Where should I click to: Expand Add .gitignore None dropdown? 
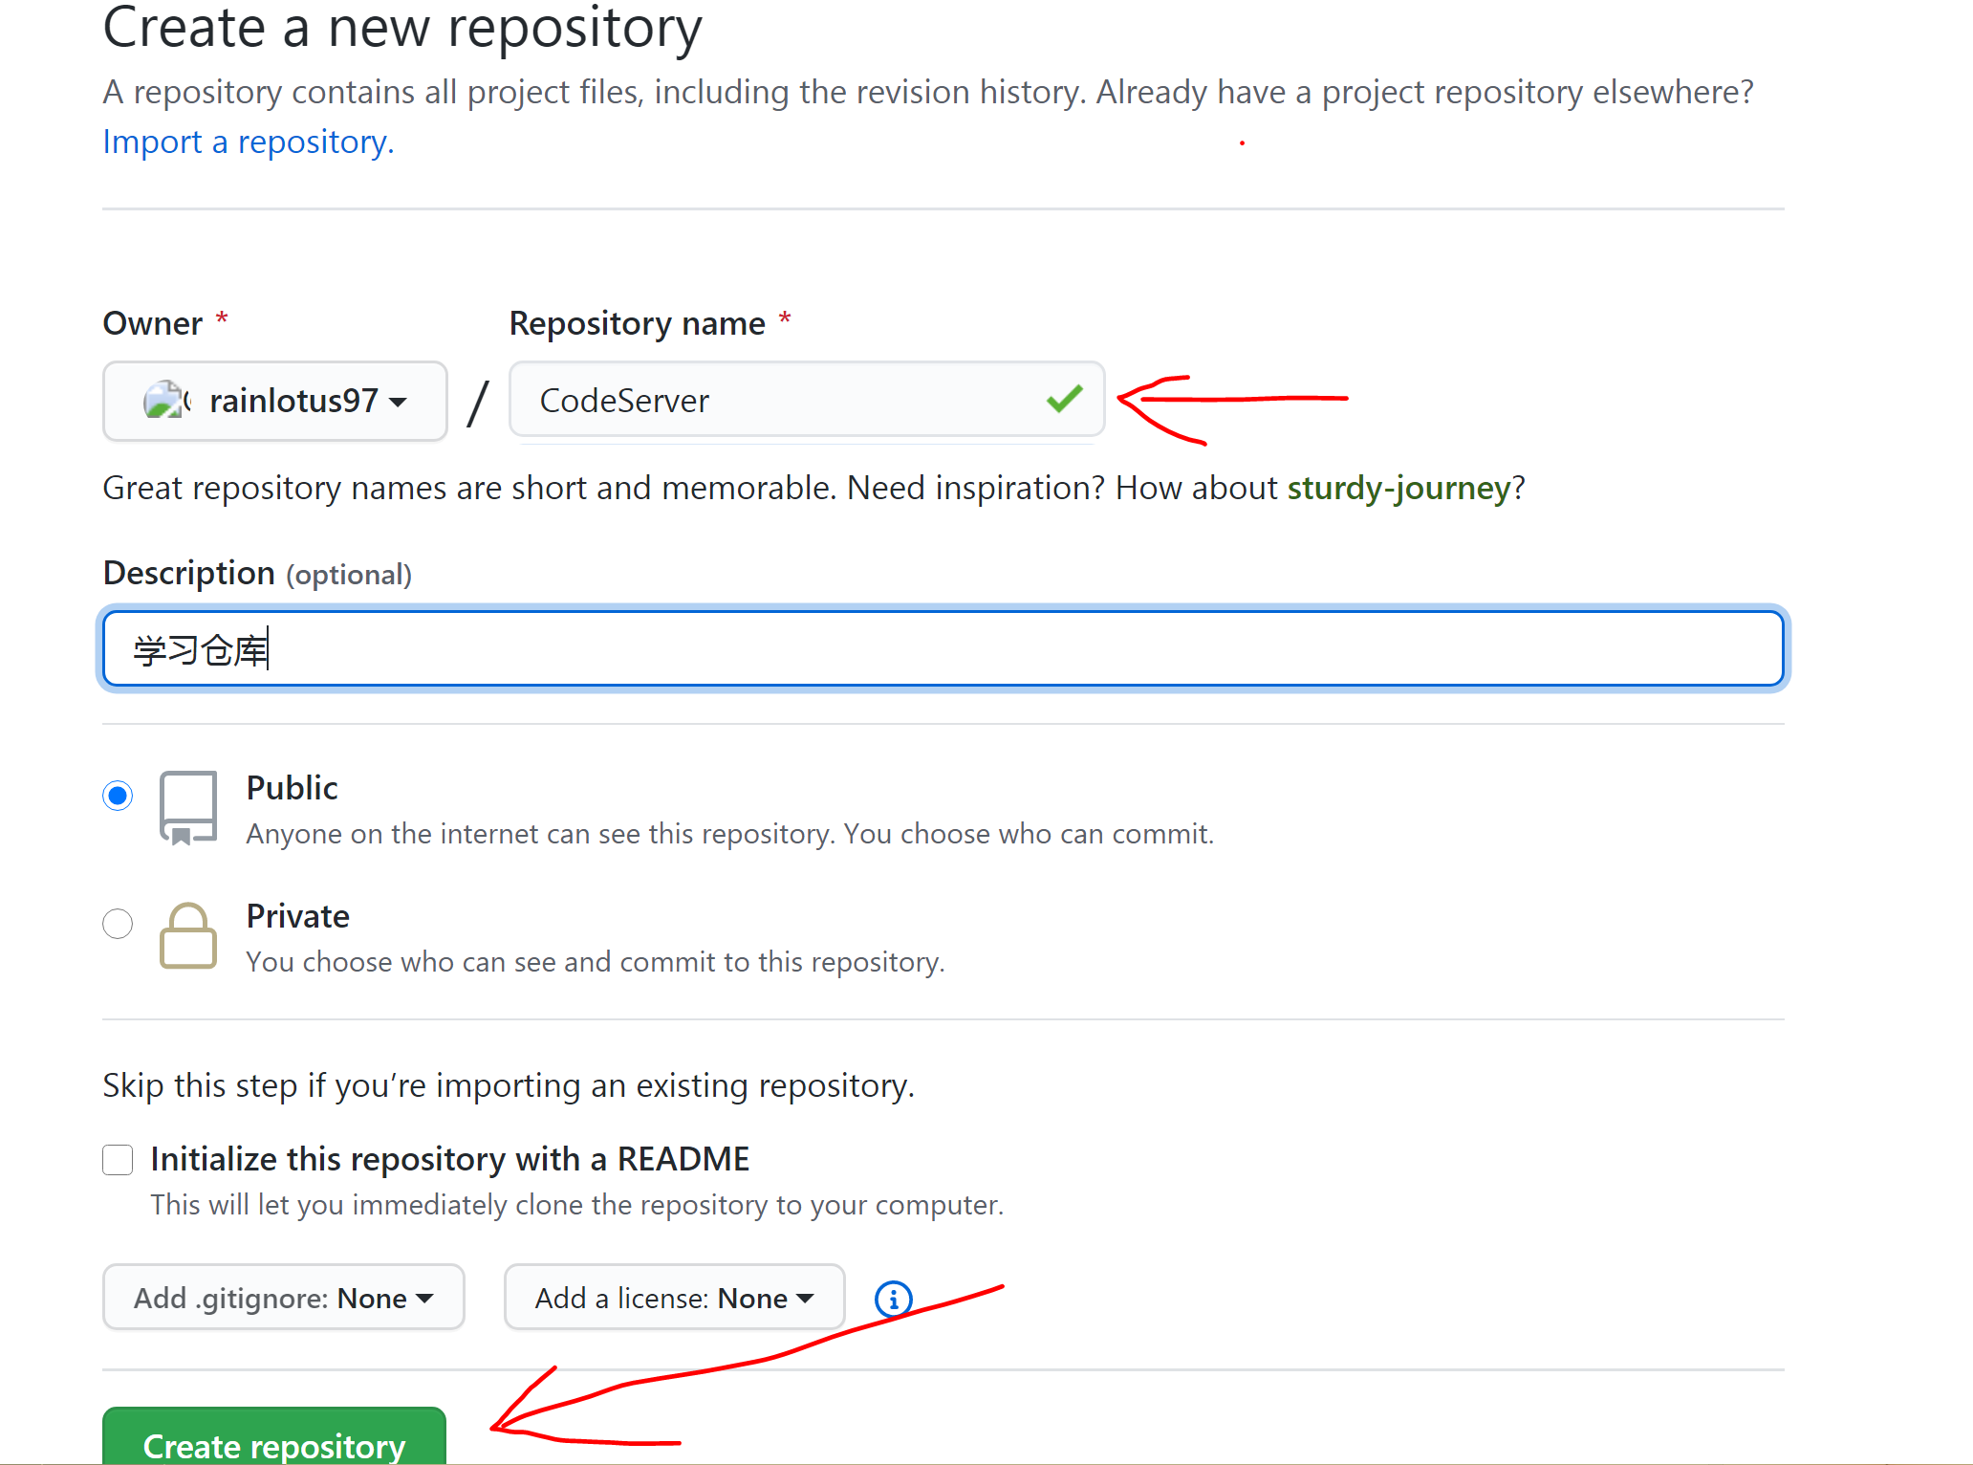(283, 1298)
